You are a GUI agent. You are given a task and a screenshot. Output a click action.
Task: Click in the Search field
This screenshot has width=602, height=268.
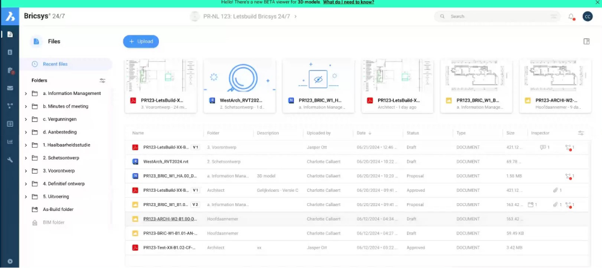coord(497,16)
